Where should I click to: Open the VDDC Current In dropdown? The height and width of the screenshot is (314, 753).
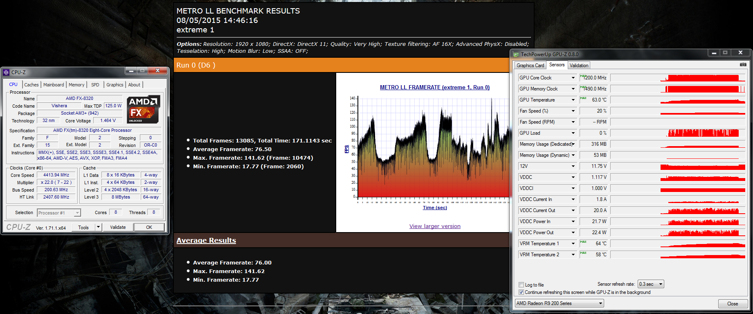tap(573, 199)
